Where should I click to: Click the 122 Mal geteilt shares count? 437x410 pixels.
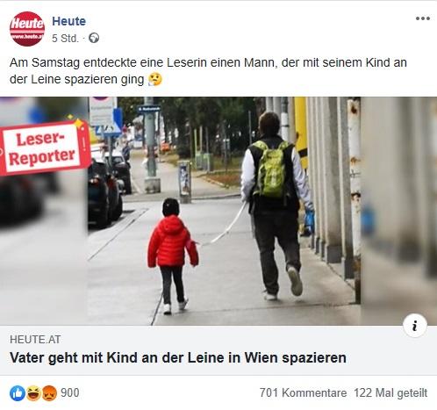click(x=390, y=392)
